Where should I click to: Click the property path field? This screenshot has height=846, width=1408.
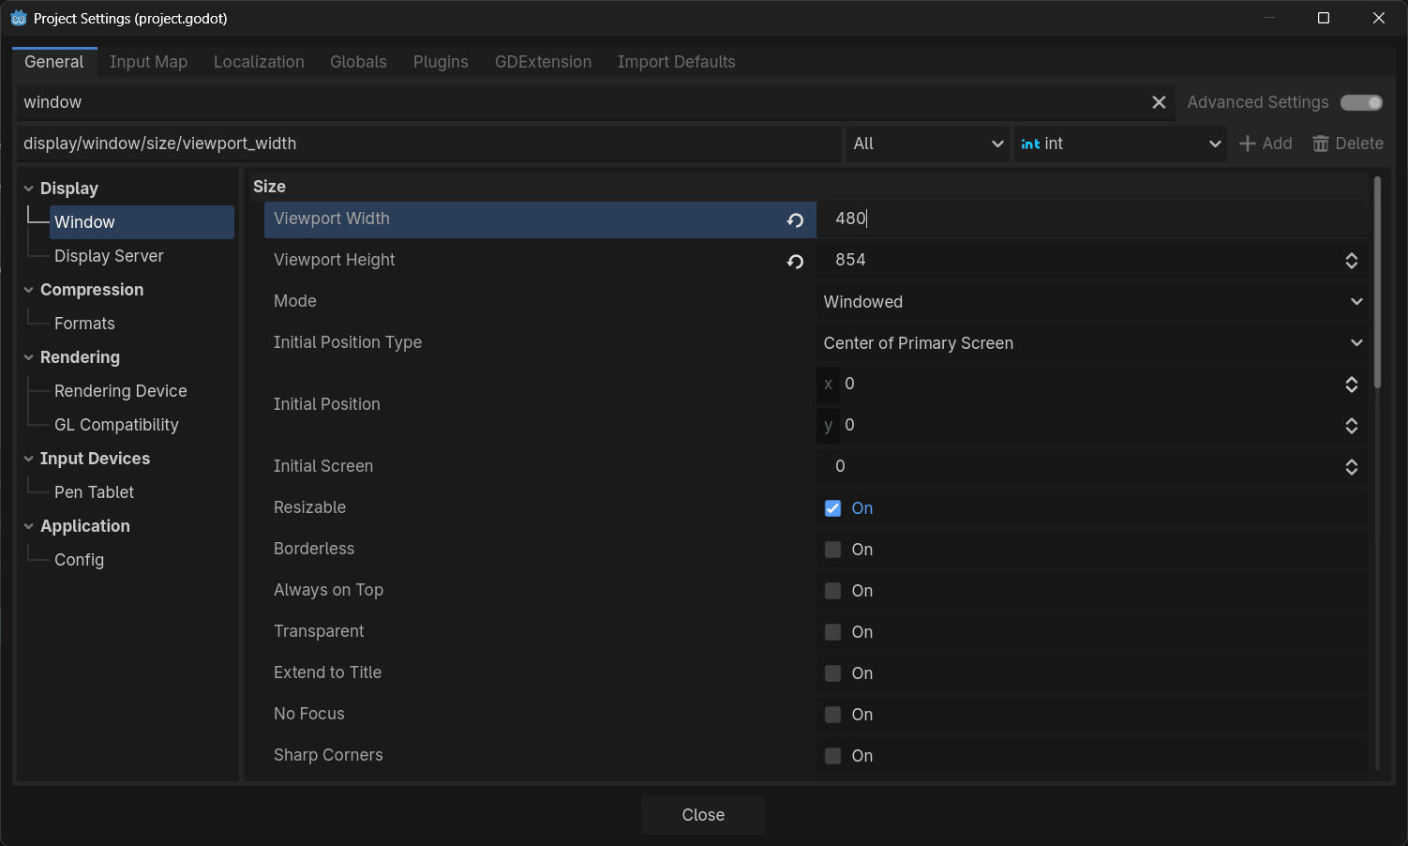(x=429, y=144)
